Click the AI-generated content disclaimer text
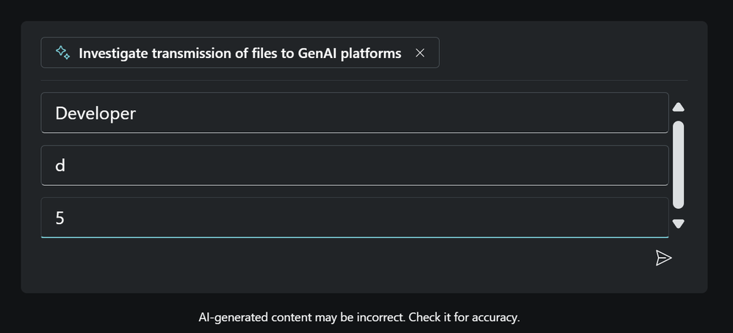The height and width of the screenshot is (333, 733). [x=358, y=318]
